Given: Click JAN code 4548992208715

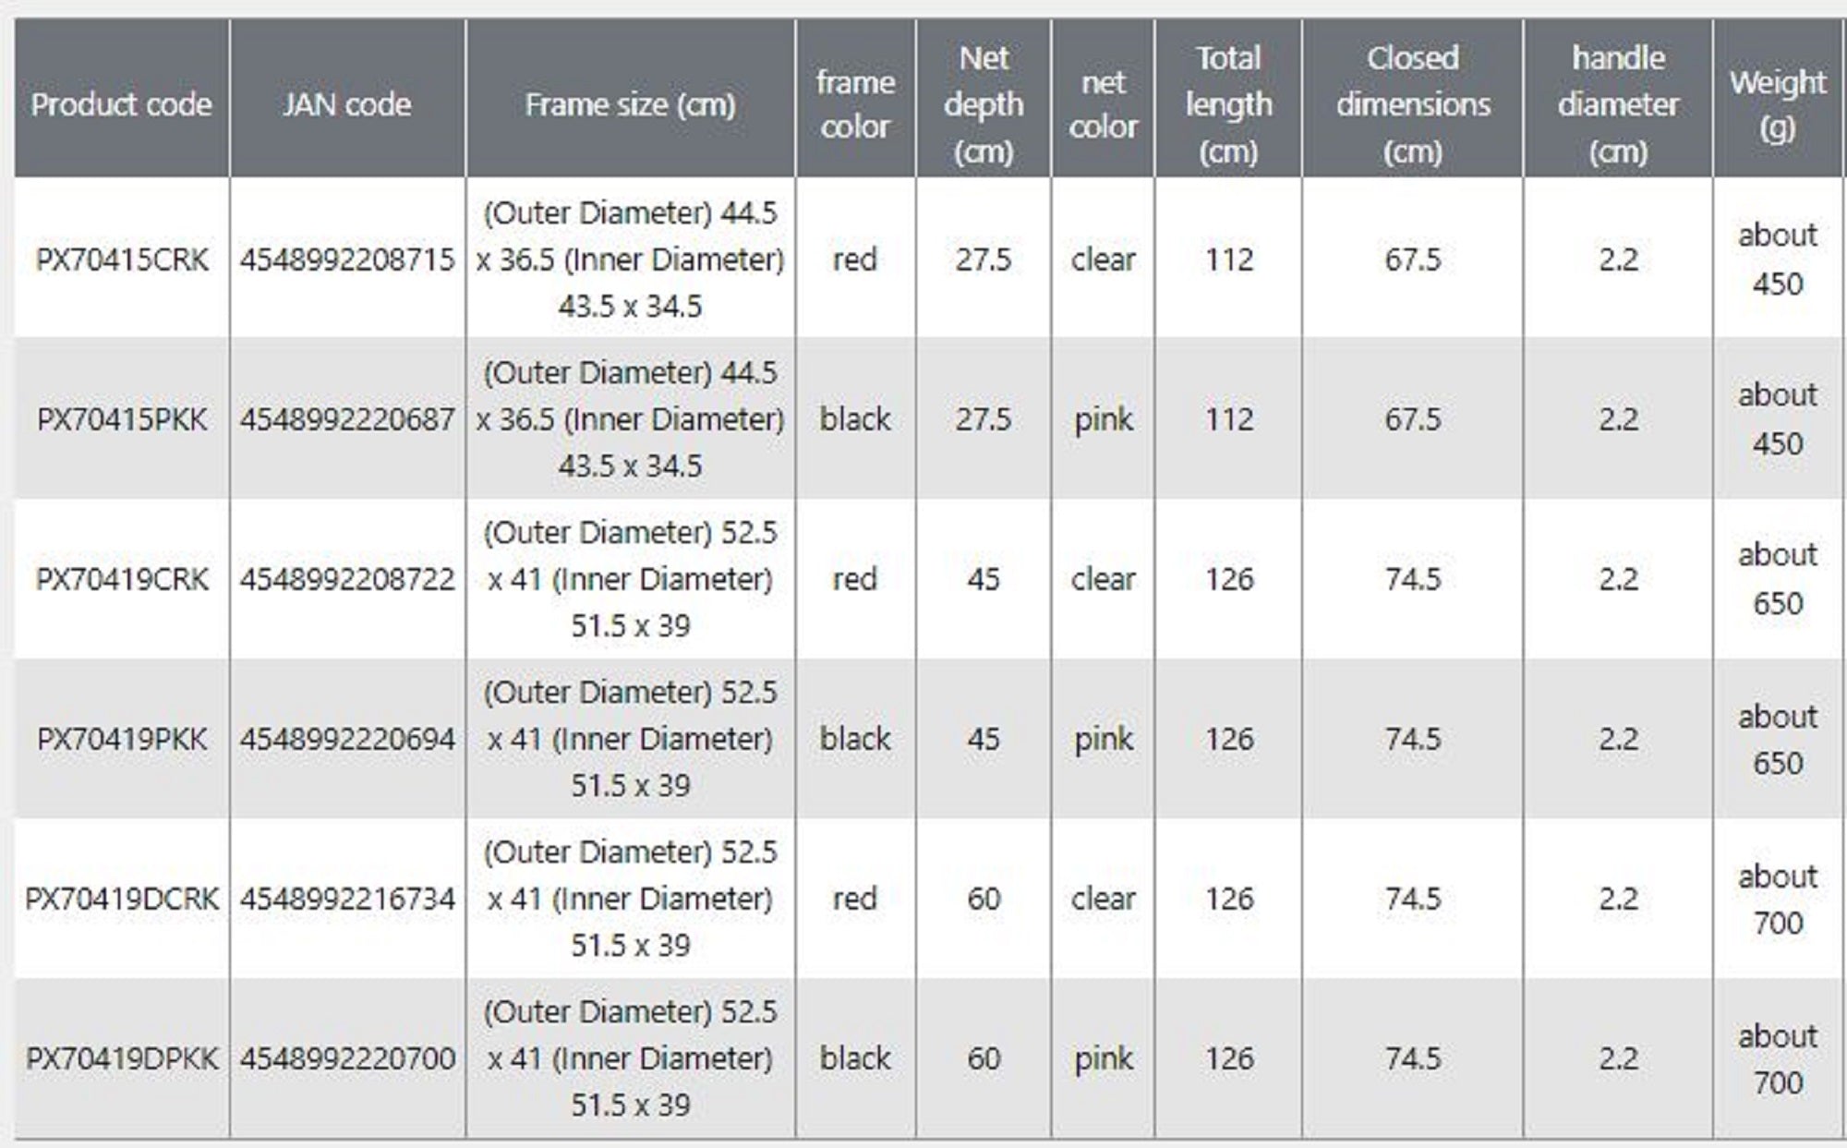Looking at the screenshot, I should 347,260.
